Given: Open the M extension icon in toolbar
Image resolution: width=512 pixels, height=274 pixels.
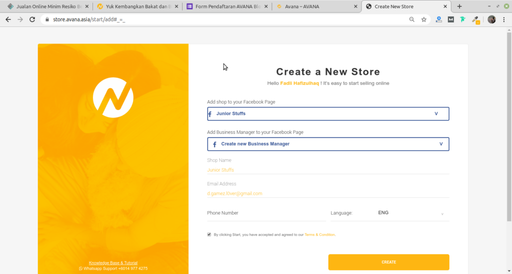Looking at the screenshot, I should coord(450,19).
